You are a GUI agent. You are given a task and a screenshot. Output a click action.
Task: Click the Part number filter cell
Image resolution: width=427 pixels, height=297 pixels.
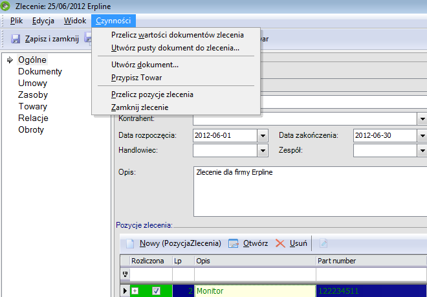point(371,274)
